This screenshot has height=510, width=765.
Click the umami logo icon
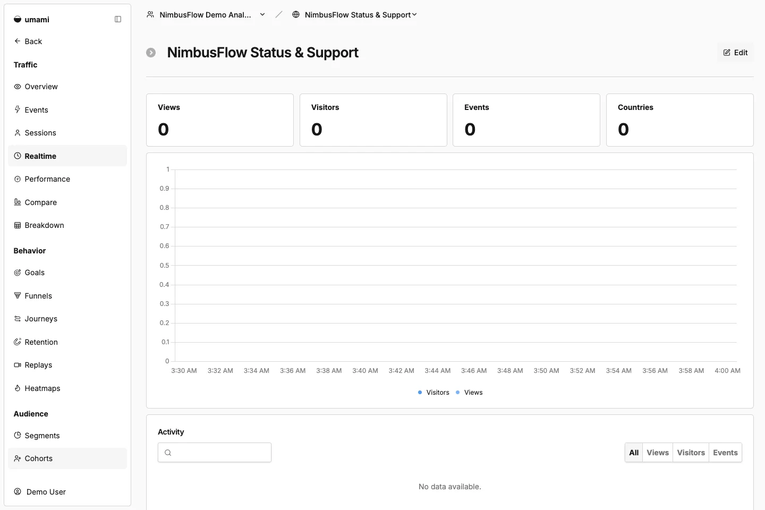coord(18,20)
